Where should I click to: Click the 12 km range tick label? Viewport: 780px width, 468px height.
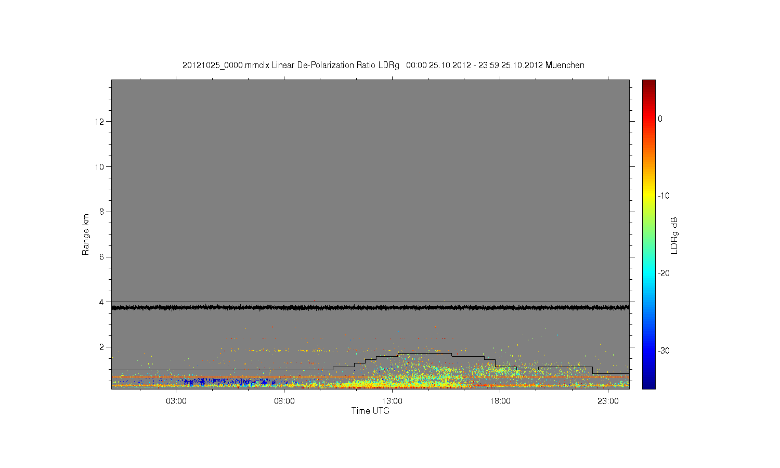pyautogui.click(x=100, y=122)
